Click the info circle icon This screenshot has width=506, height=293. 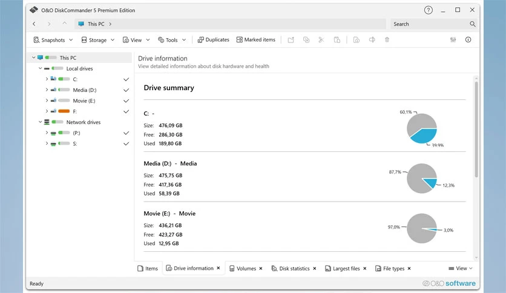[468, 40]
